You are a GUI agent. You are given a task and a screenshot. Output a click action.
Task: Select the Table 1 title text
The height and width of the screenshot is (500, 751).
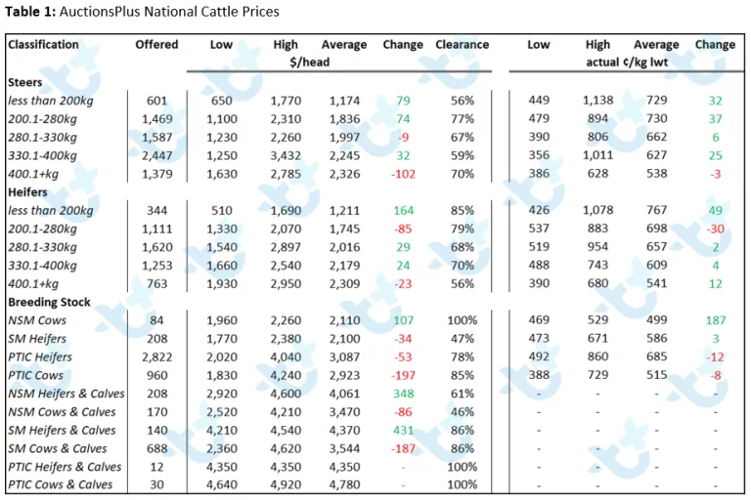[x=142, y=12]
